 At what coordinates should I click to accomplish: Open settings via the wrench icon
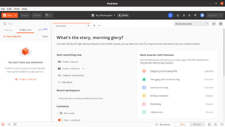[x=184, y=15]
